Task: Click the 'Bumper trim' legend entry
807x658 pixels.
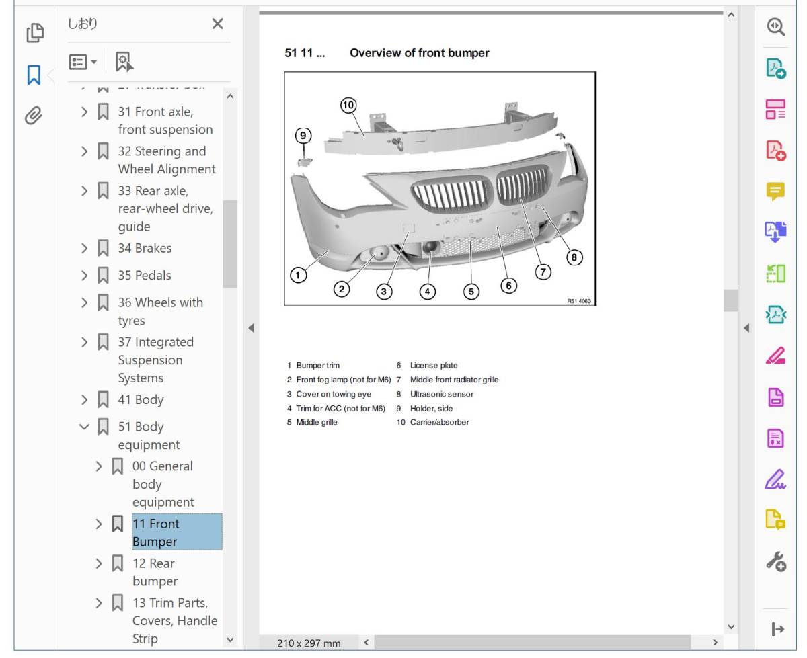Action: click(x=318, y=366)
